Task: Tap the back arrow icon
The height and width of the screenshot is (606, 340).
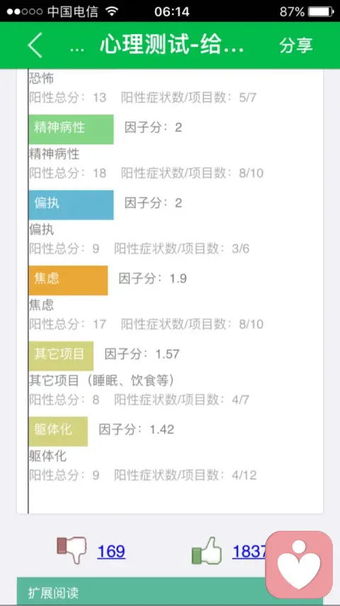Action: [x=35, y=45]
